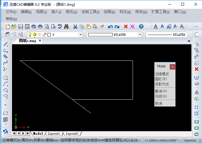
Task: Open the 绘图(D) menu
Action: click(x=109, y=12)
